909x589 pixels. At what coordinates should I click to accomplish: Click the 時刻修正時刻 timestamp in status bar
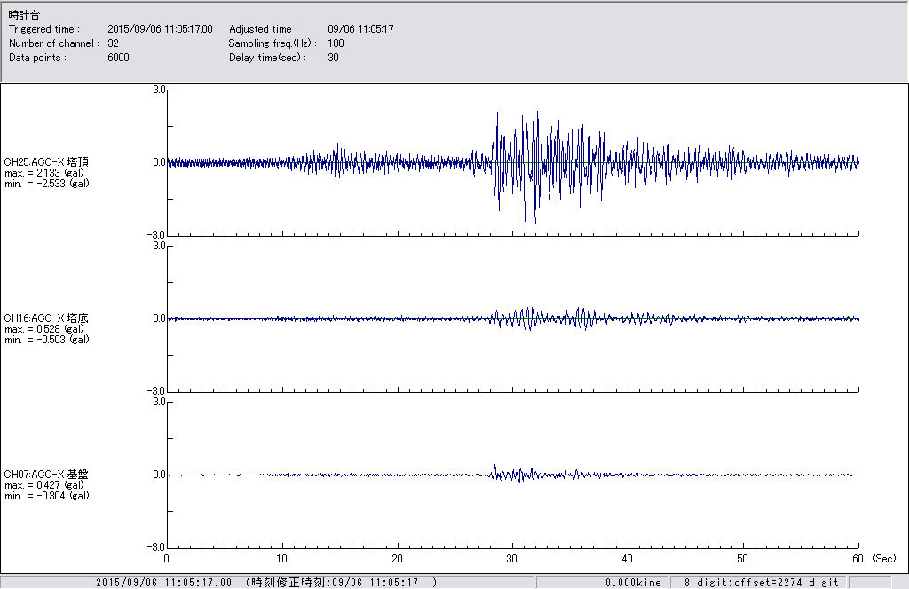340,583
